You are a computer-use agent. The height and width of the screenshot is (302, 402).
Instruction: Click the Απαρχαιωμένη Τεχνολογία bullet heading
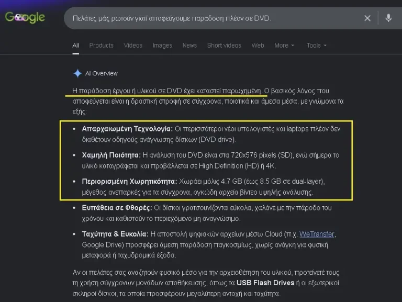click(127, 129)
